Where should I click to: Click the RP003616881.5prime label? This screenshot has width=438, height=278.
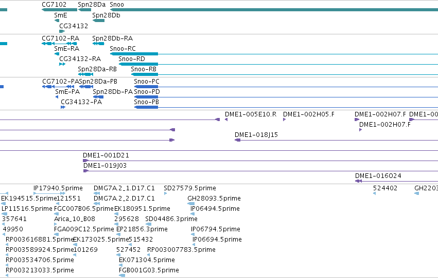pos(40,240)
